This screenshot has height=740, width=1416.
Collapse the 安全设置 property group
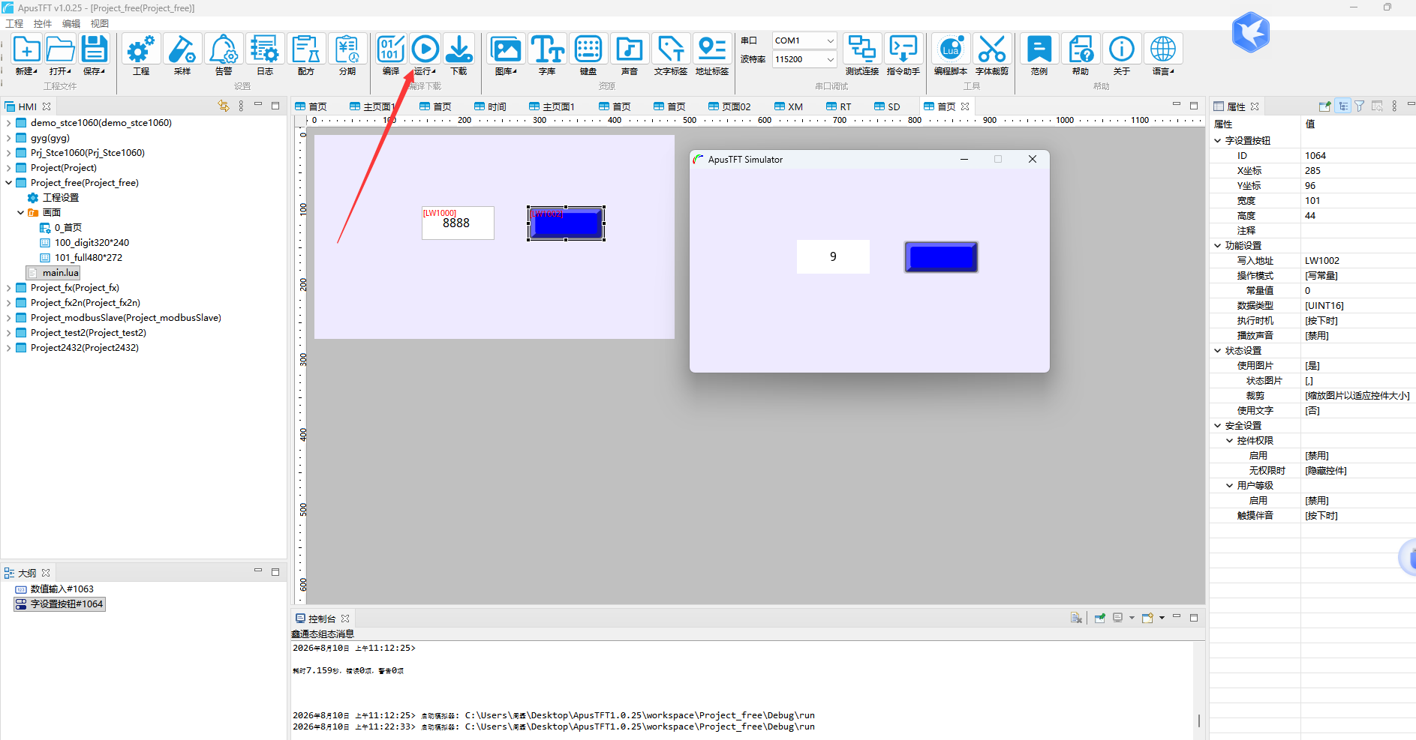pyautogui.click(x=1217, y=426)
